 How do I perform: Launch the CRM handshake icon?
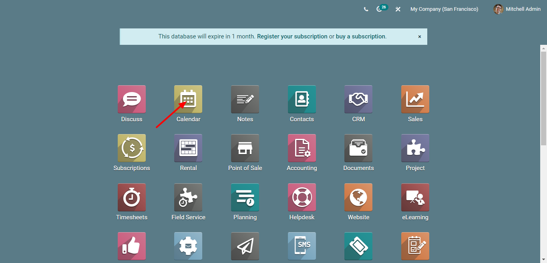coord(358,99)
